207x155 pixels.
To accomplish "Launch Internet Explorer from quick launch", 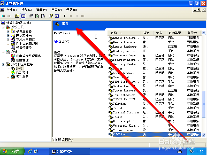I will coord(30,151).
